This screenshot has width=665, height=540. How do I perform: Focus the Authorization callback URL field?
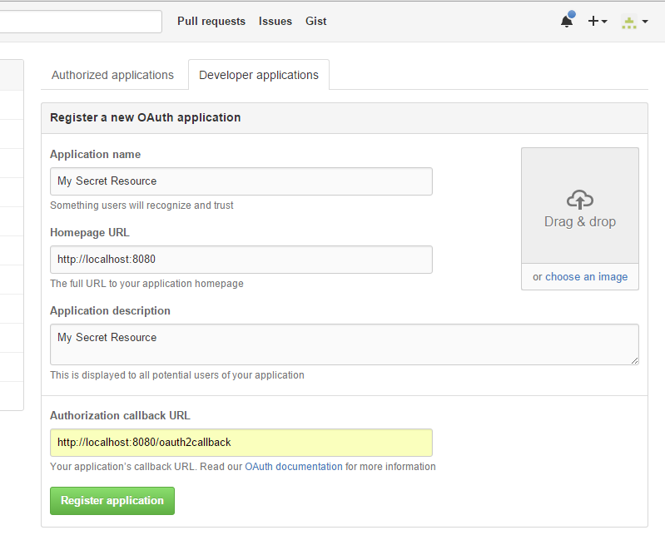(x=241, y=443)
